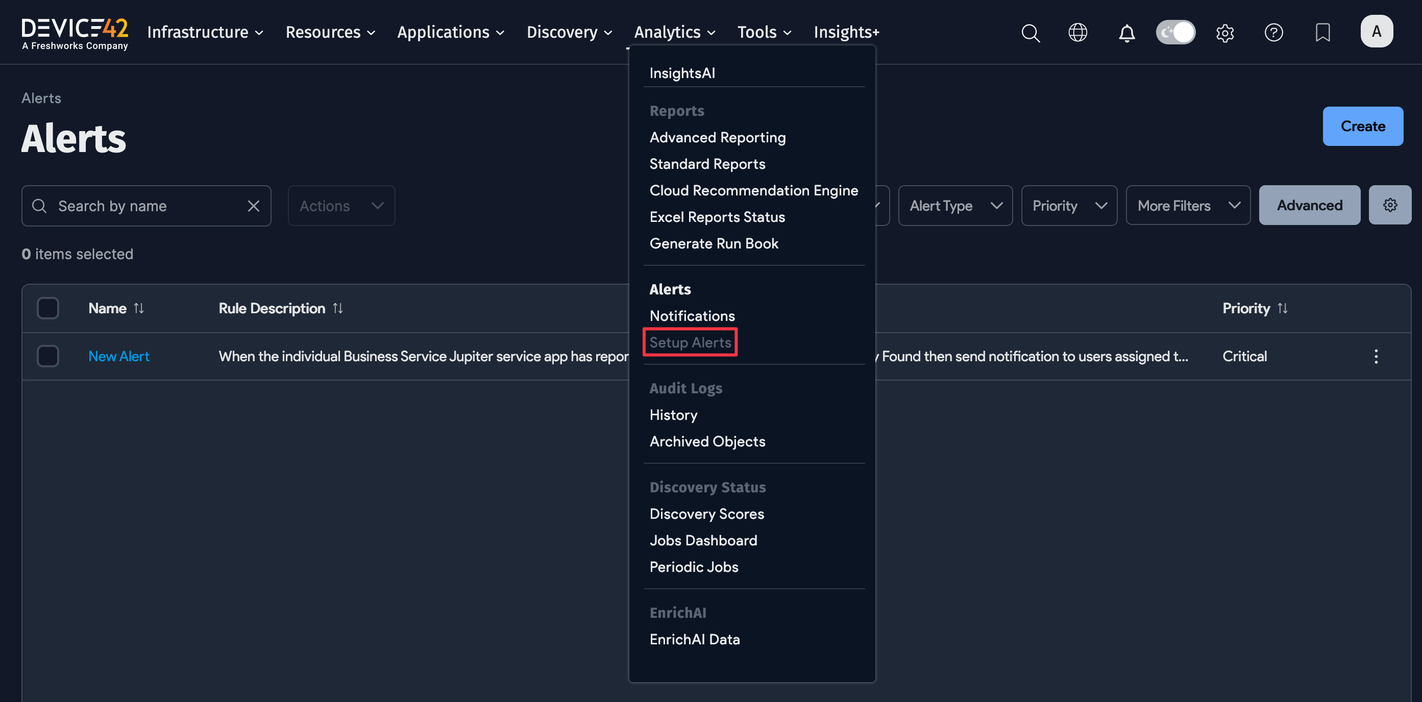Screen dimensions: 1422x702
Task: Open the Alert Type filter dropdown
Action: click(955, 205)
